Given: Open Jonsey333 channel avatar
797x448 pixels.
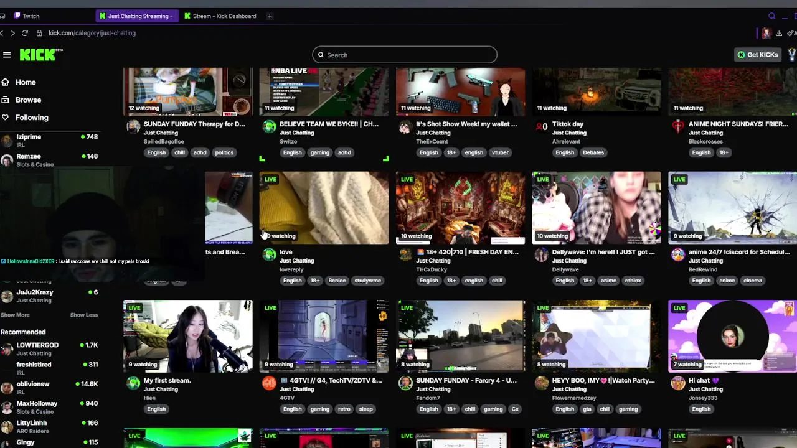Looking at the screenshot, I should tap(678, 383).
